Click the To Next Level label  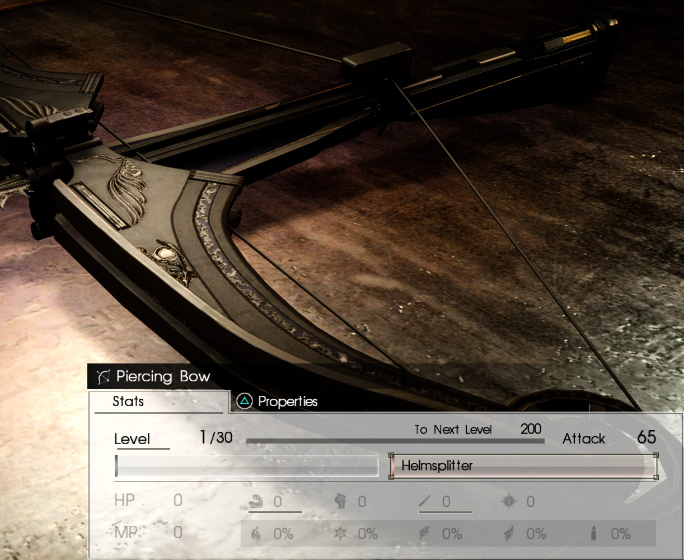click(x=453, y=430)
